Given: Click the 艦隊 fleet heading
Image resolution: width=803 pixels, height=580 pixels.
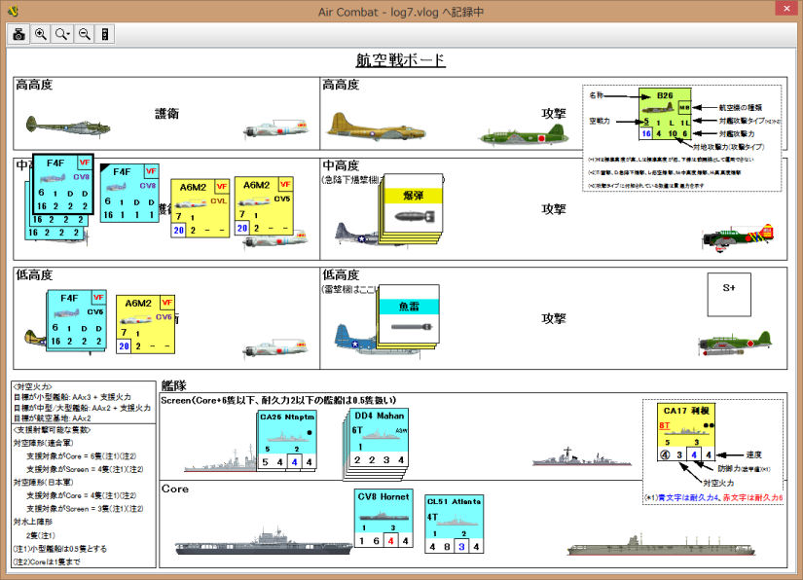Looking at the screenshot, I should point(173,385).
